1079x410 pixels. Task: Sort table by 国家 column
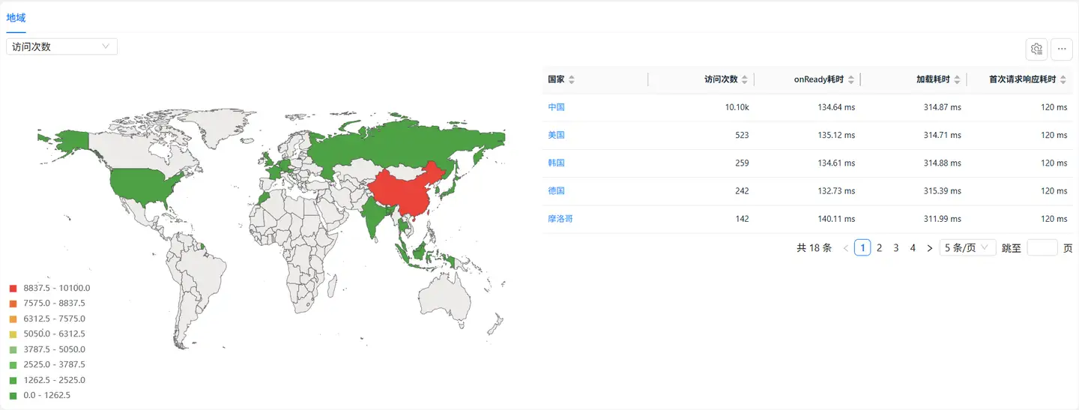click(x=572, y=79)
